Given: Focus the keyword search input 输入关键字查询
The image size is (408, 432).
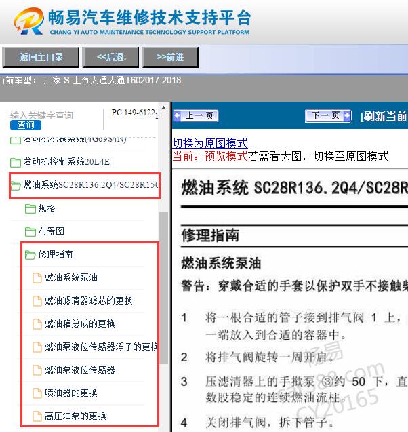Looking at the screenshot, I should (x=42, y=115).
